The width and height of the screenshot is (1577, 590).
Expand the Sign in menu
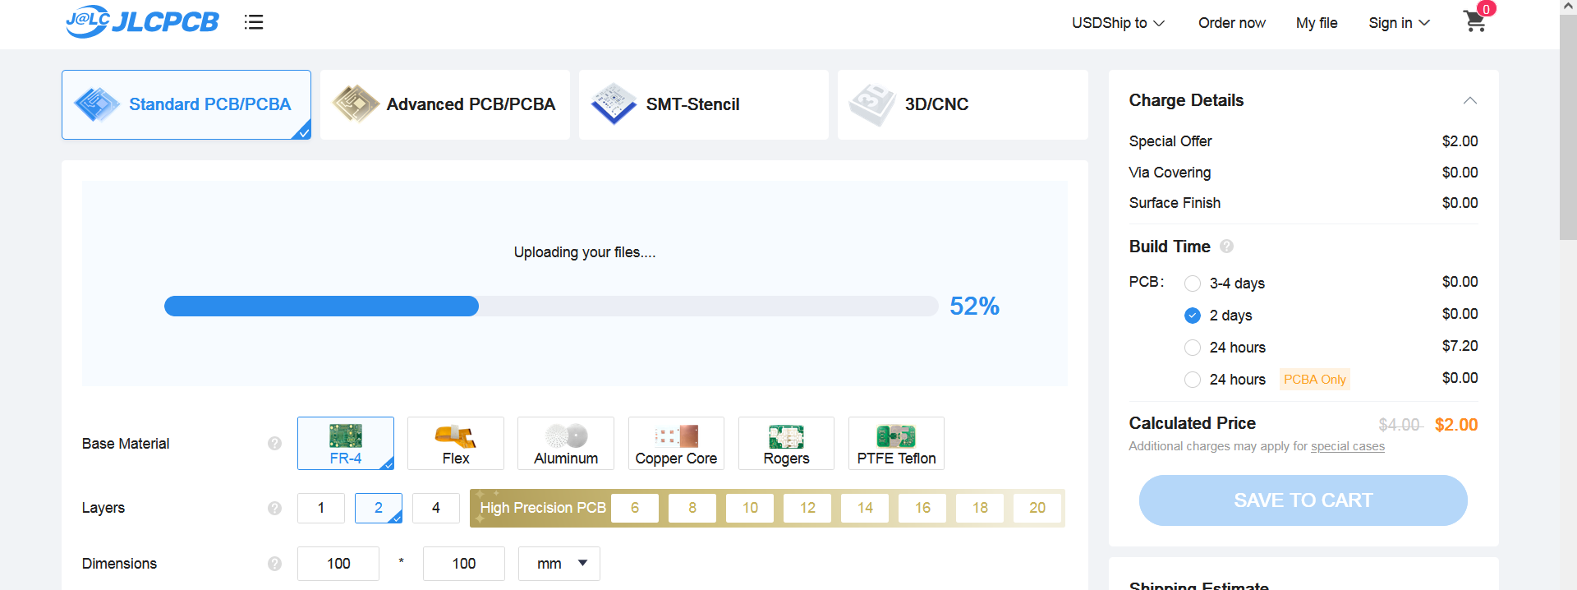(x=1399, y=23)
